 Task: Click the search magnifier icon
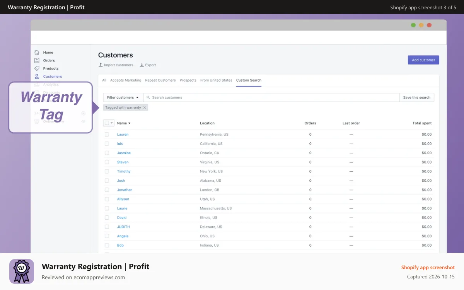[148, 97]
